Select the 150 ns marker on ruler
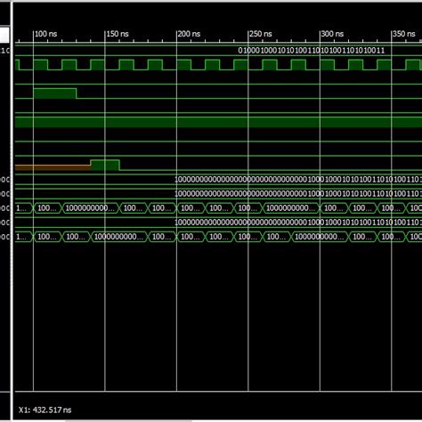The height and width of the screenshot is (422, 422). [x=118, y=34]
